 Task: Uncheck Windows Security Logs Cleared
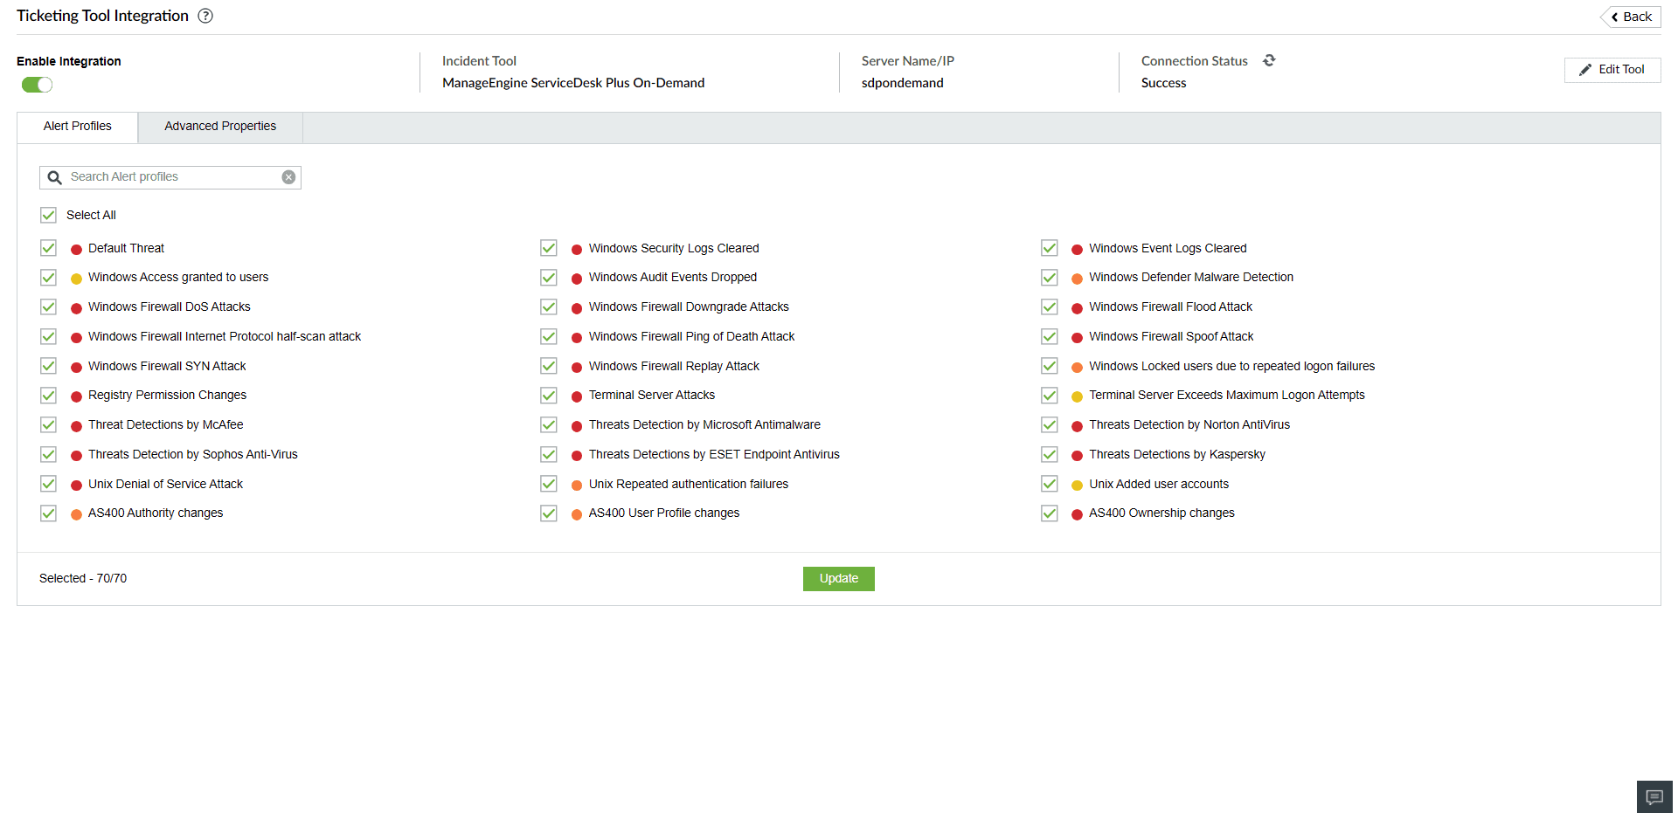point(548,248)
